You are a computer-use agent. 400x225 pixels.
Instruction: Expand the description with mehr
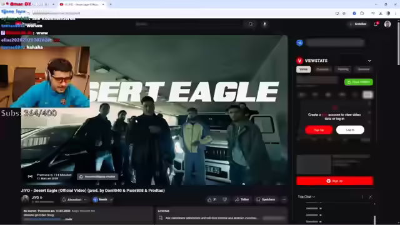coord(69,219)
